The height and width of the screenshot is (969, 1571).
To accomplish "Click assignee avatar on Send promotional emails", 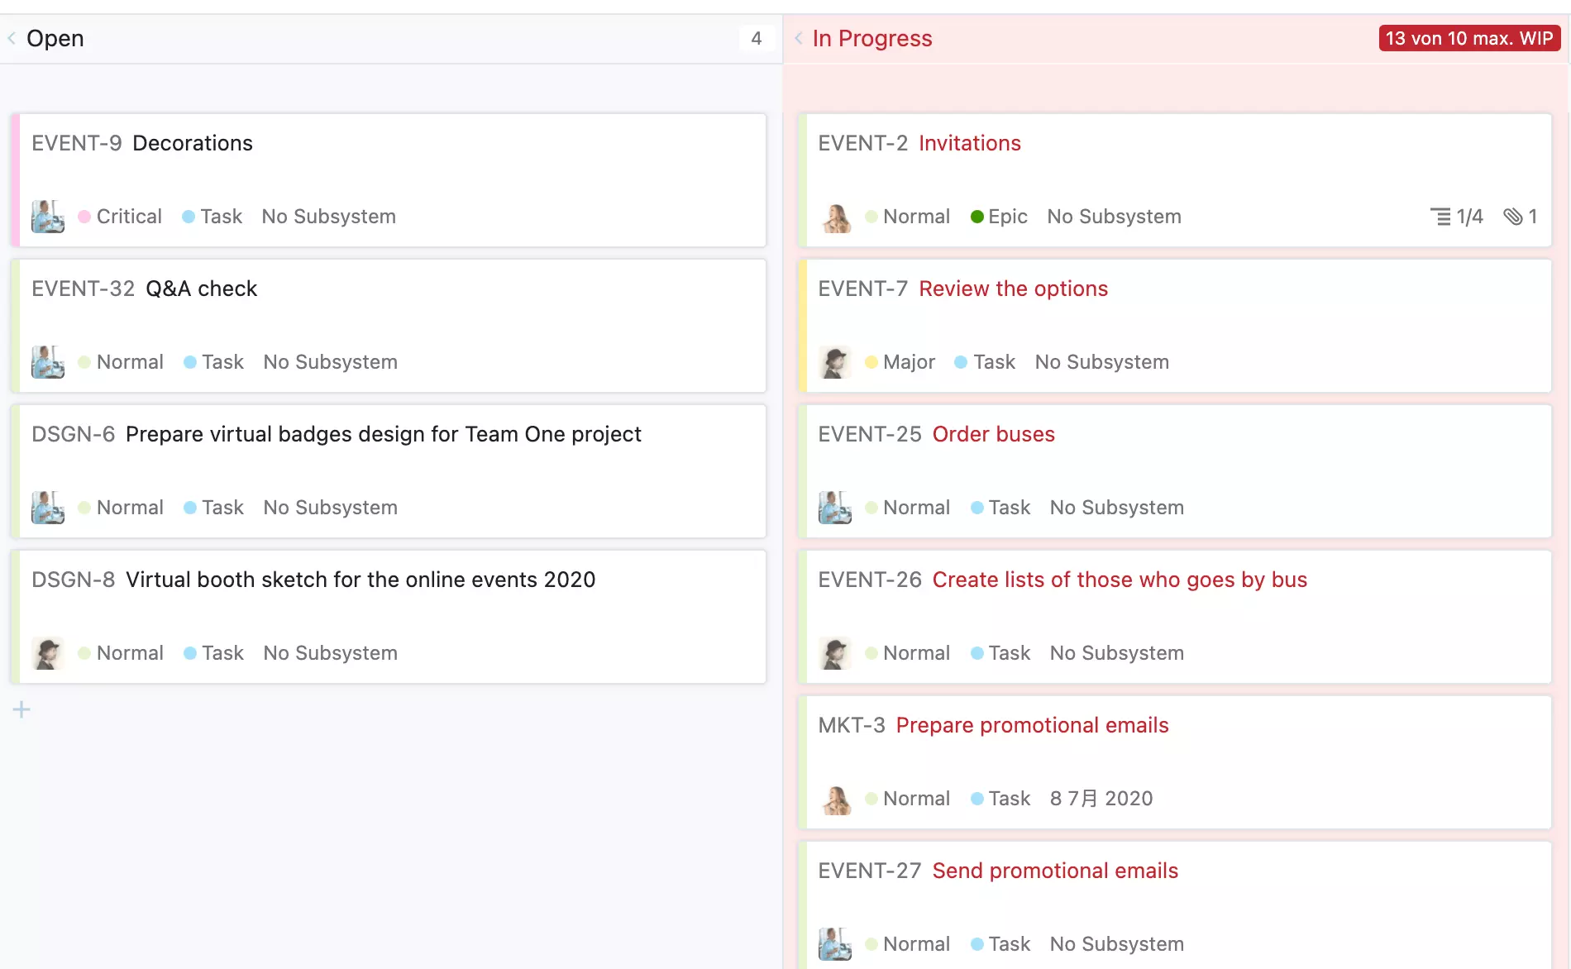I will (835, 944).
